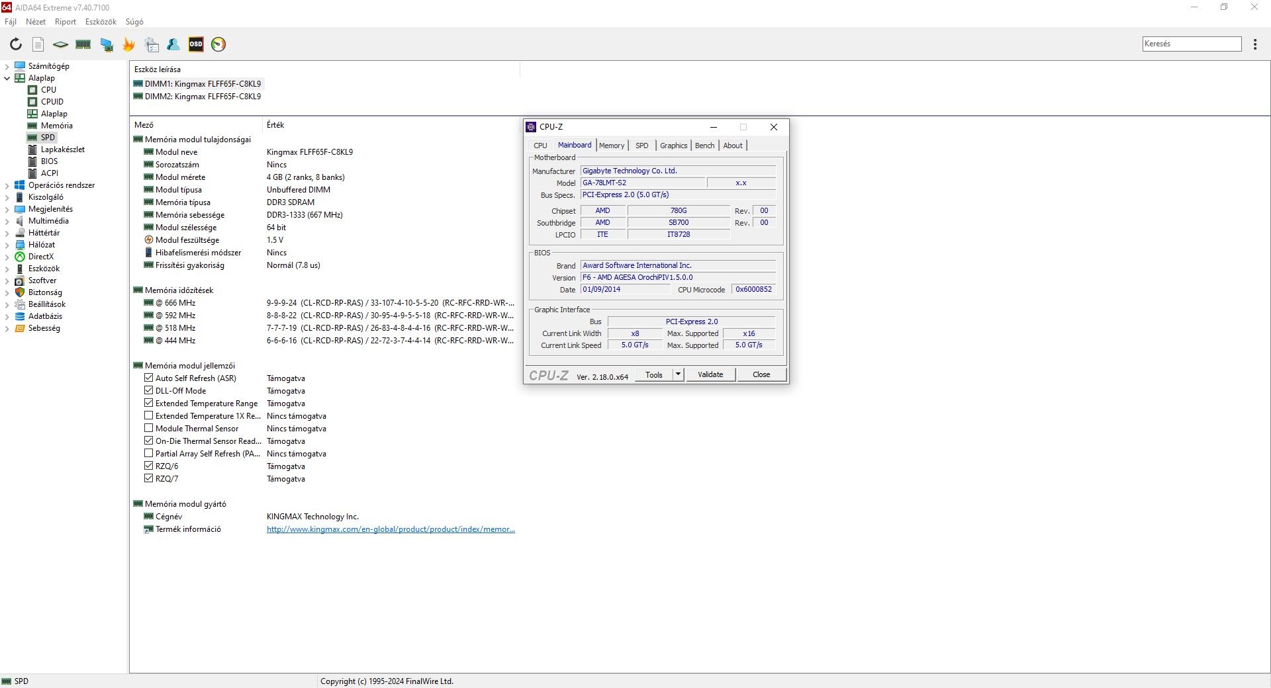
Task: Expand the Megjelenítés tree node
Action: 7,209
